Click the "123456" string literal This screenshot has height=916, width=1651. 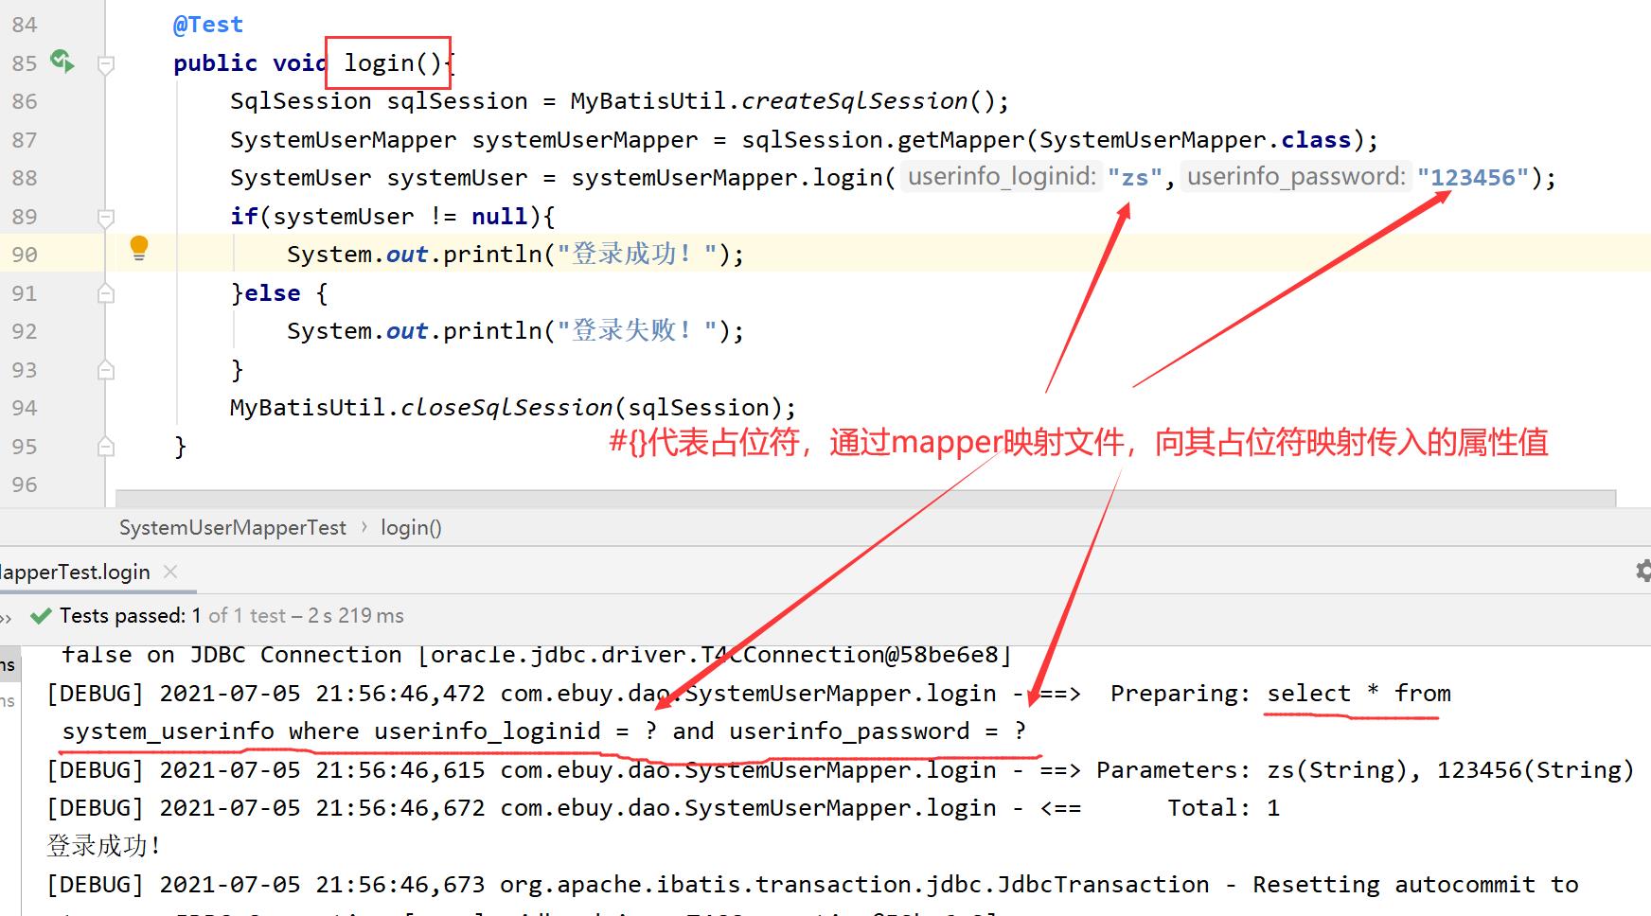click(x=1473, y=177)
